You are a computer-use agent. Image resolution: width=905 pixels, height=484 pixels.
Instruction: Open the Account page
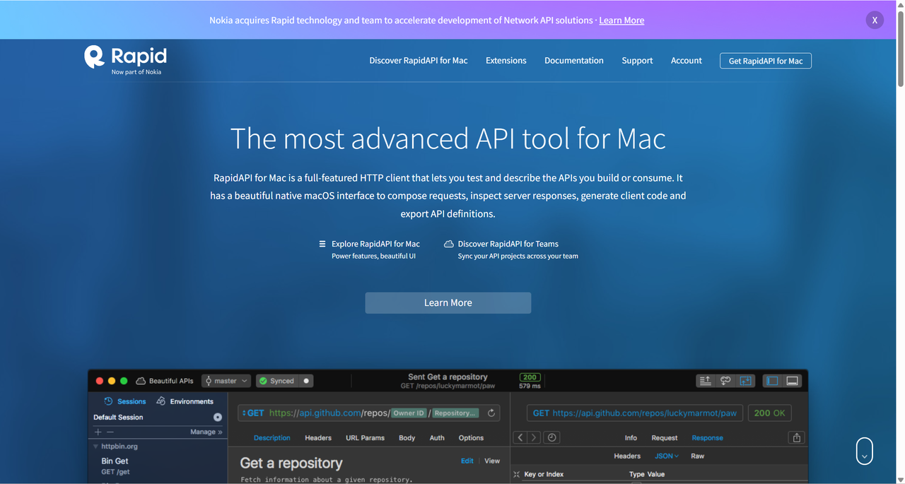click(687, 61)
